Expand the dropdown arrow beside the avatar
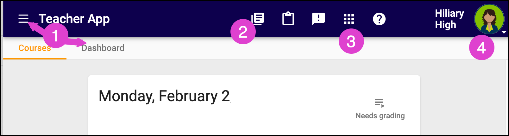 point(504,32)
